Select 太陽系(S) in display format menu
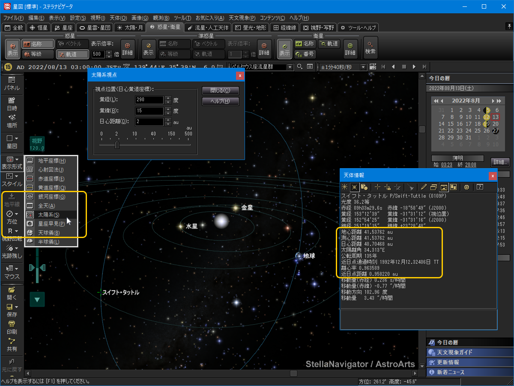The width and height of the screenshot is (514, 386). [x=51, y=214]
